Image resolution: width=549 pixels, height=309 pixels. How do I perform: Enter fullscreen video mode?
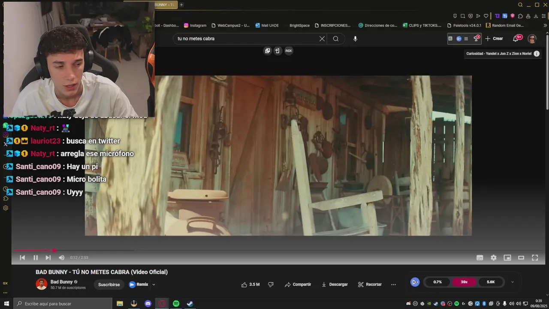535,257
